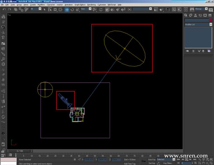This screenshot has width=214, height=165.
Task: Toggle Percent Snap on toolbar
Action: [118, 9]
